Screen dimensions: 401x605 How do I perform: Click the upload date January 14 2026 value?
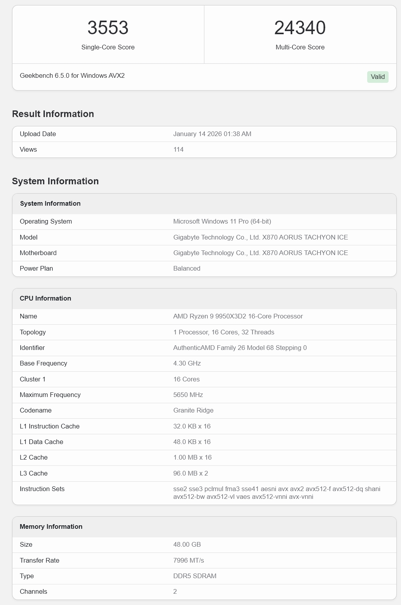(212, 134)
